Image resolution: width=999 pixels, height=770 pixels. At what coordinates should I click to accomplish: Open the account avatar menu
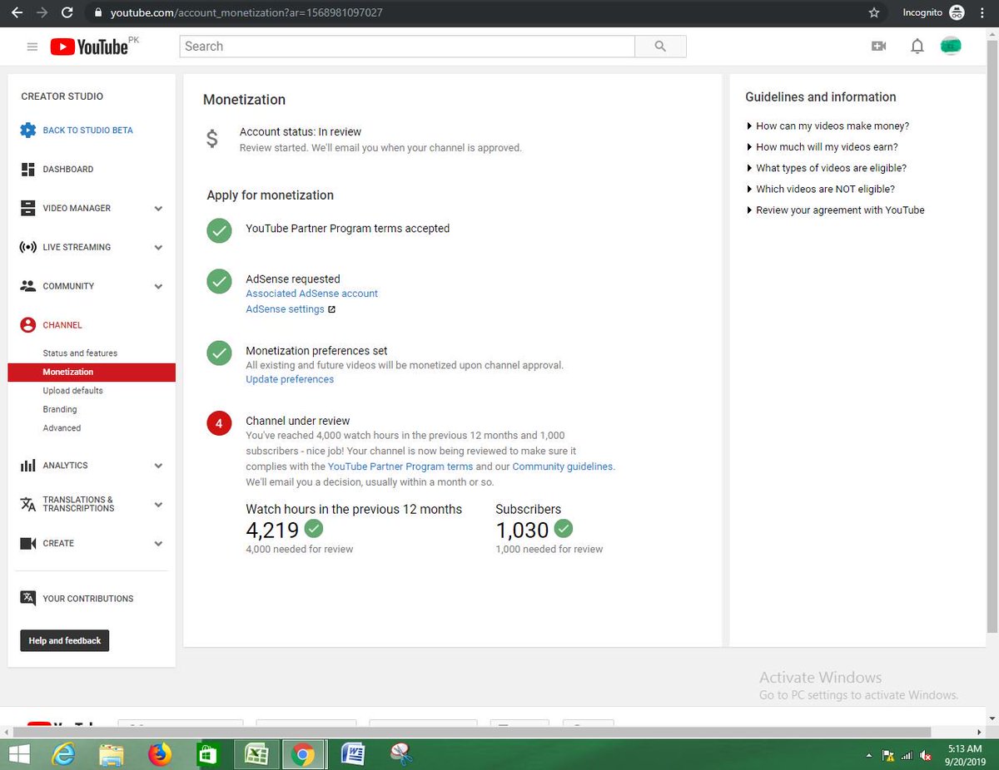click(951, 47)
